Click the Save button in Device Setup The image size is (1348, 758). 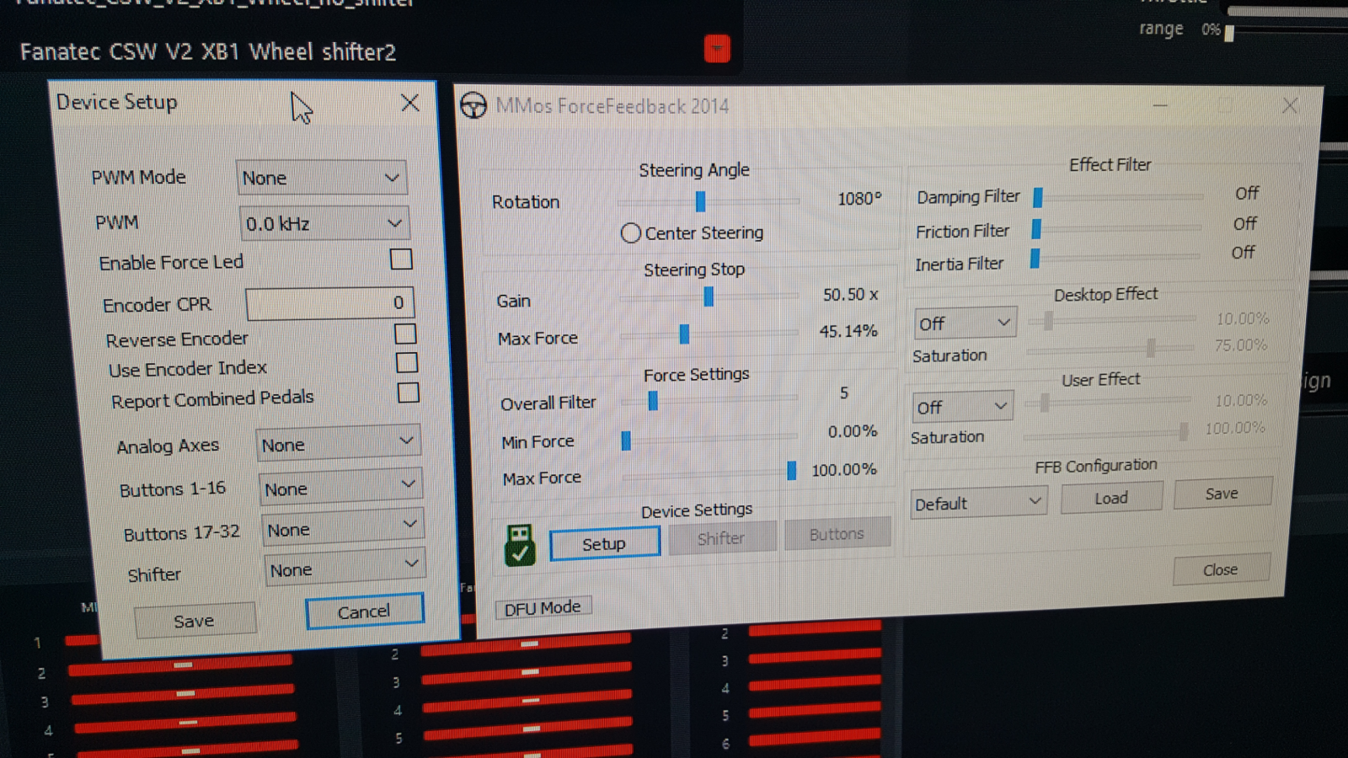click(195, 620)
